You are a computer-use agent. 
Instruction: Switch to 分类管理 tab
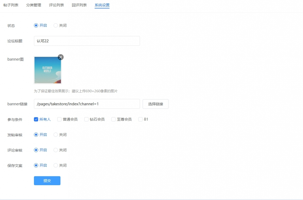[x=34, y=5]
